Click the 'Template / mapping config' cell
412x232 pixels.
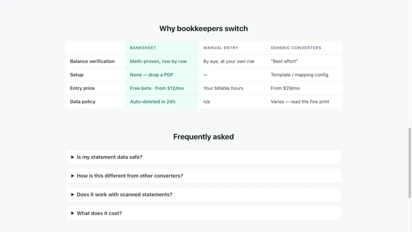pos(304,75)
